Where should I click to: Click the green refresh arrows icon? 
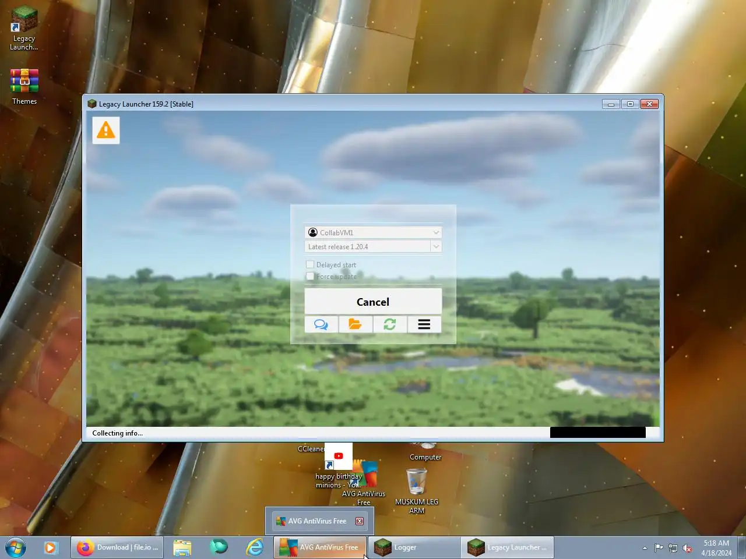point(390,324)
